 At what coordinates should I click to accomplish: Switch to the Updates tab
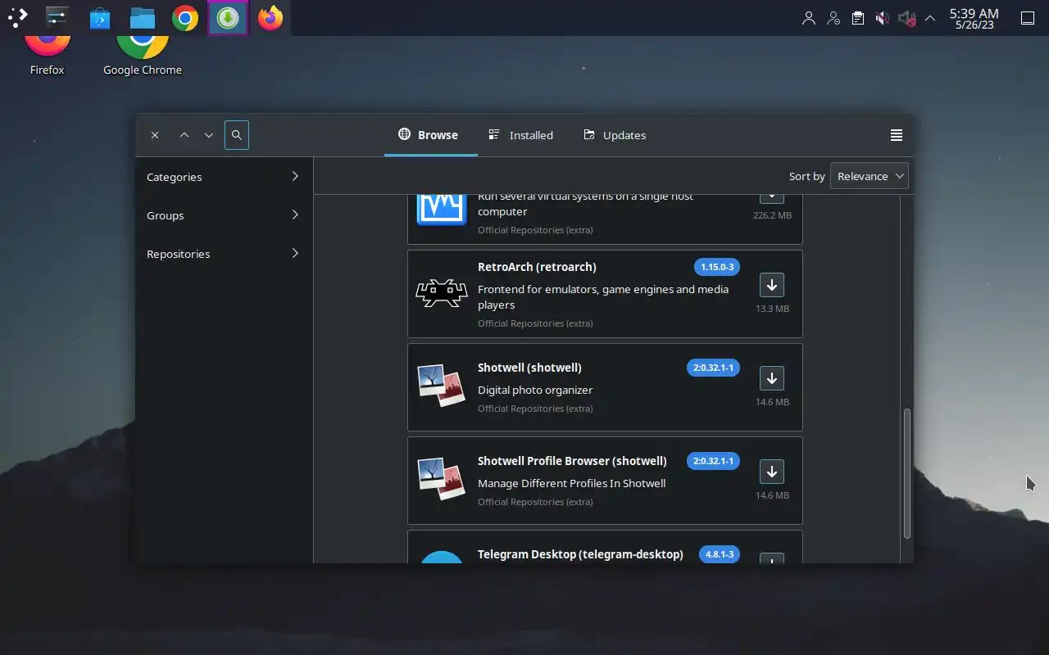click(x=615, y=135)
